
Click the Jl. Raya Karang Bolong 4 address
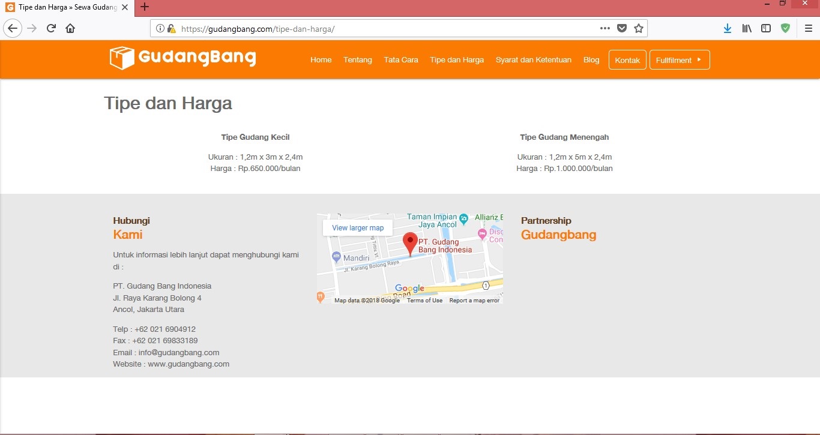pyautogui.click(x=157, y=298)
